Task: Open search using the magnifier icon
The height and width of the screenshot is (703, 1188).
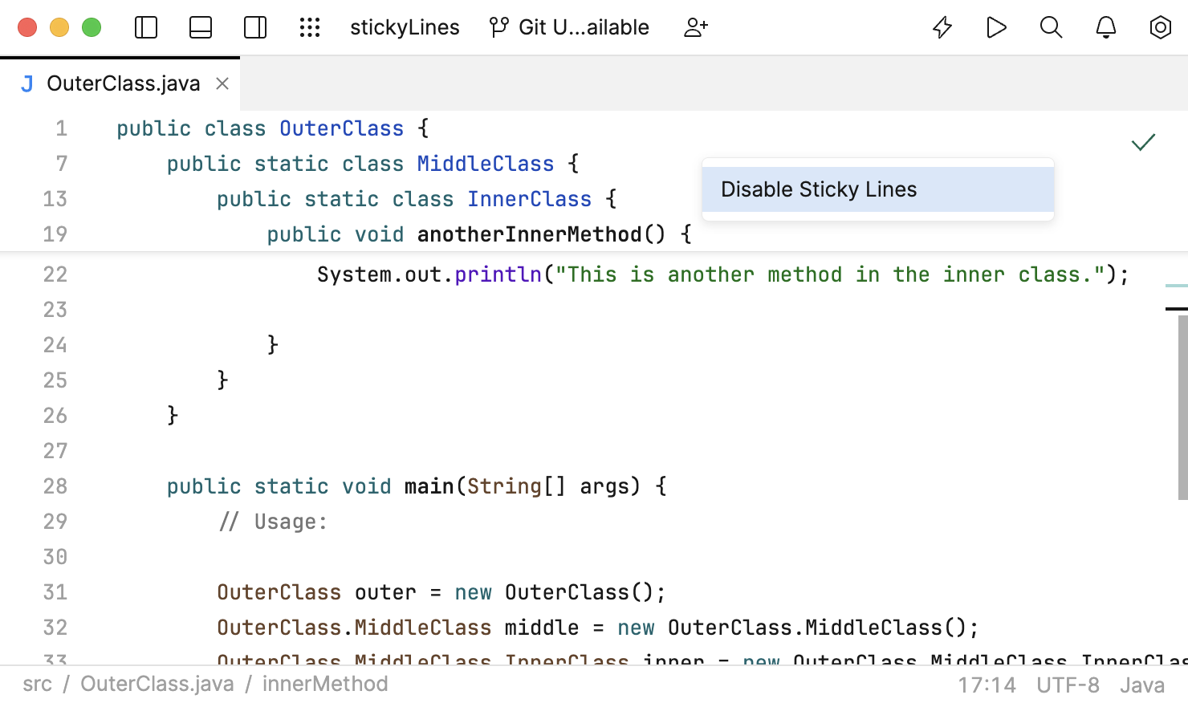Action: [x=1051, y=26]
